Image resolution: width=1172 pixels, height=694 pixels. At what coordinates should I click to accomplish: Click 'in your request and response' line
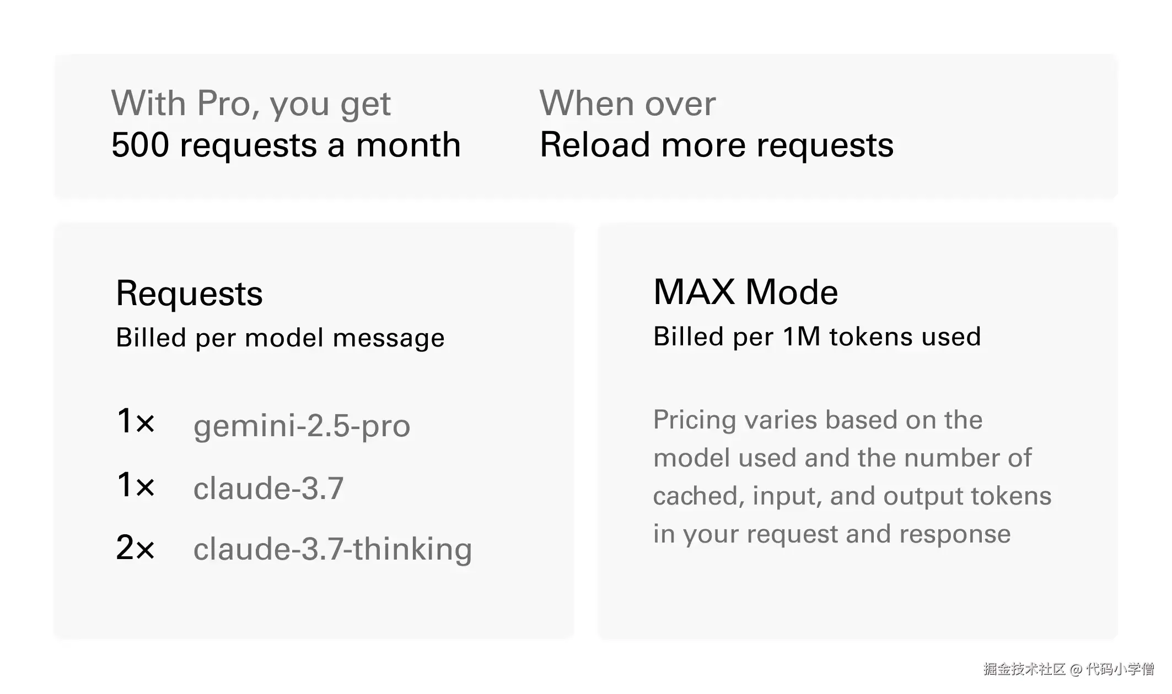tap(832, 535)
